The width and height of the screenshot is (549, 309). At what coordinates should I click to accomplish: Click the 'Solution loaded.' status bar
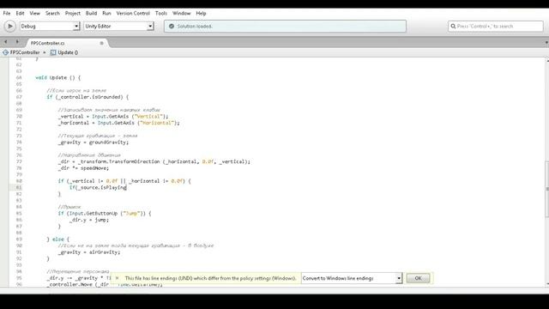click(x=285, y=27)
